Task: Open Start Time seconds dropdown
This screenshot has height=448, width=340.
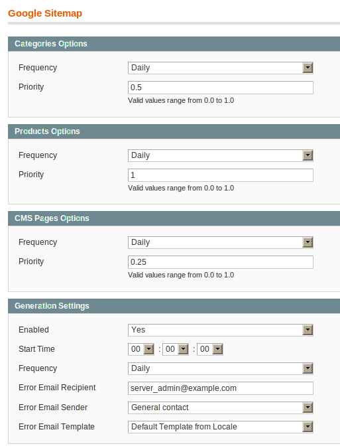Action: (210, 349)
